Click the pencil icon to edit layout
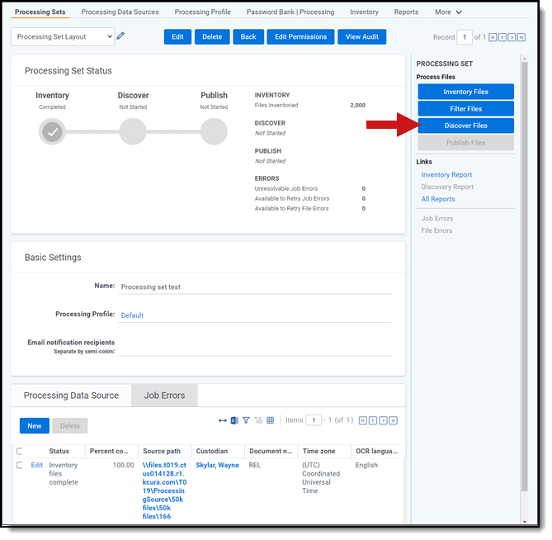Screen dimensions: 552x540 tap(121, 36)
